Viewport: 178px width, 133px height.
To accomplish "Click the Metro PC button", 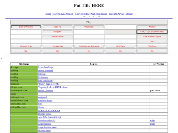I will pyautogui.click(x=57, y=27).
